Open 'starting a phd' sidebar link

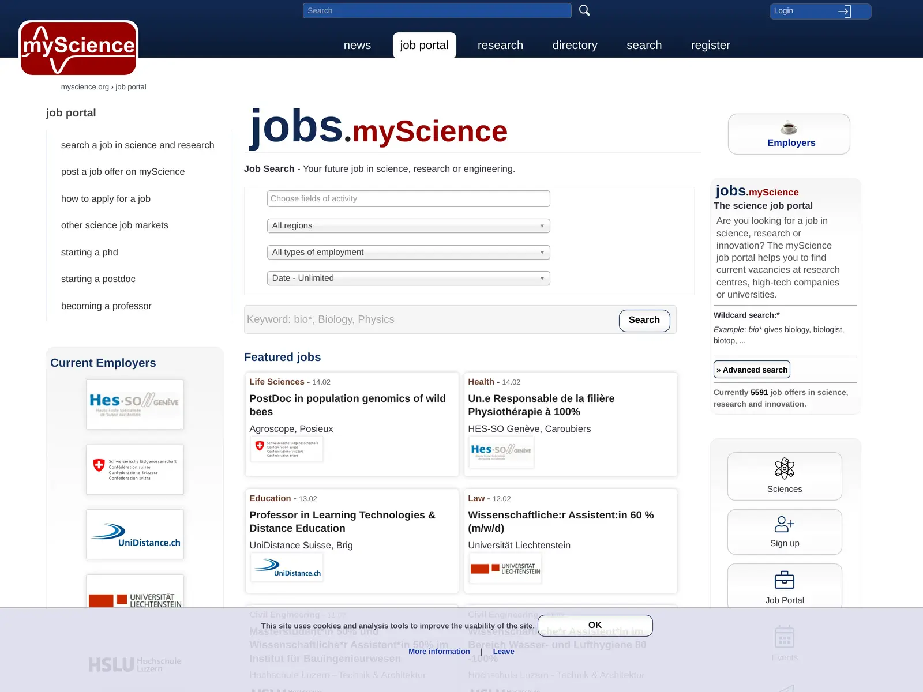89,252
